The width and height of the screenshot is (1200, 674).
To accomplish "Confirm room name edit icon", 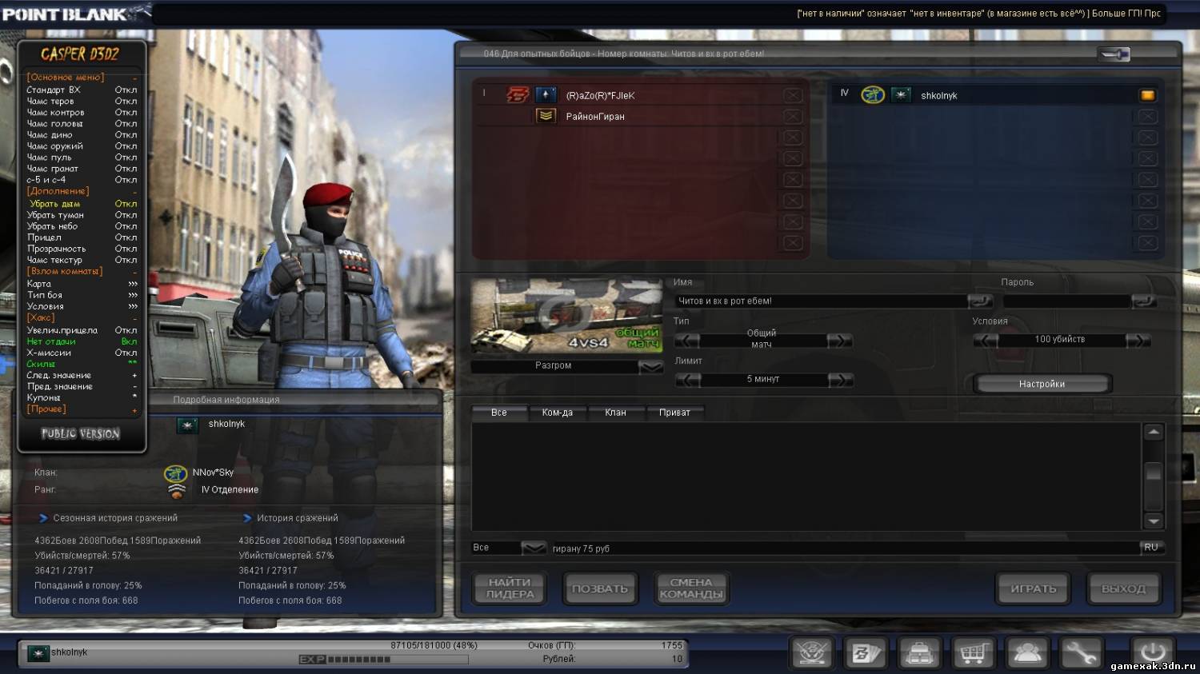I will [980, 301].
